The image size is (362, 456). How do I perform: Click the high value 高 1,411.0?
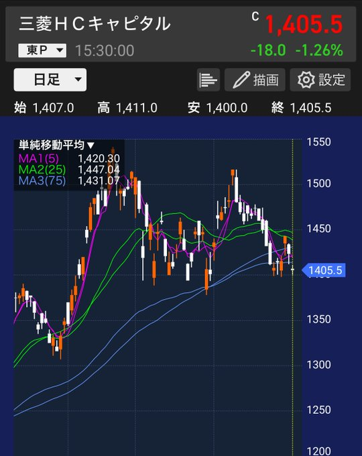click(127, 108)
